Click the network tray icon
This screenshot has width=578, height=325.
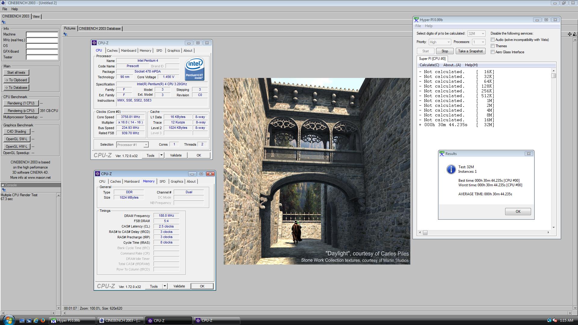549,320
